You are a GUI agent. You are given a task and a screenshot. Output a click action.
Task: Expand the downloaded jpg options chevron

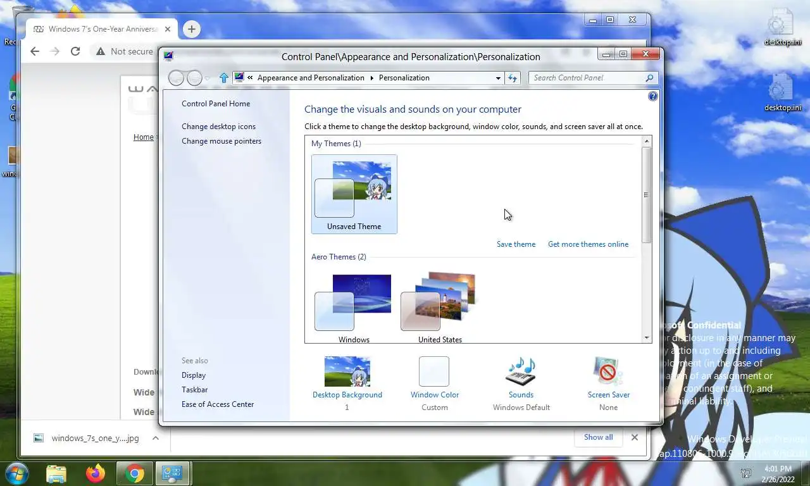(x=155, y=438)
